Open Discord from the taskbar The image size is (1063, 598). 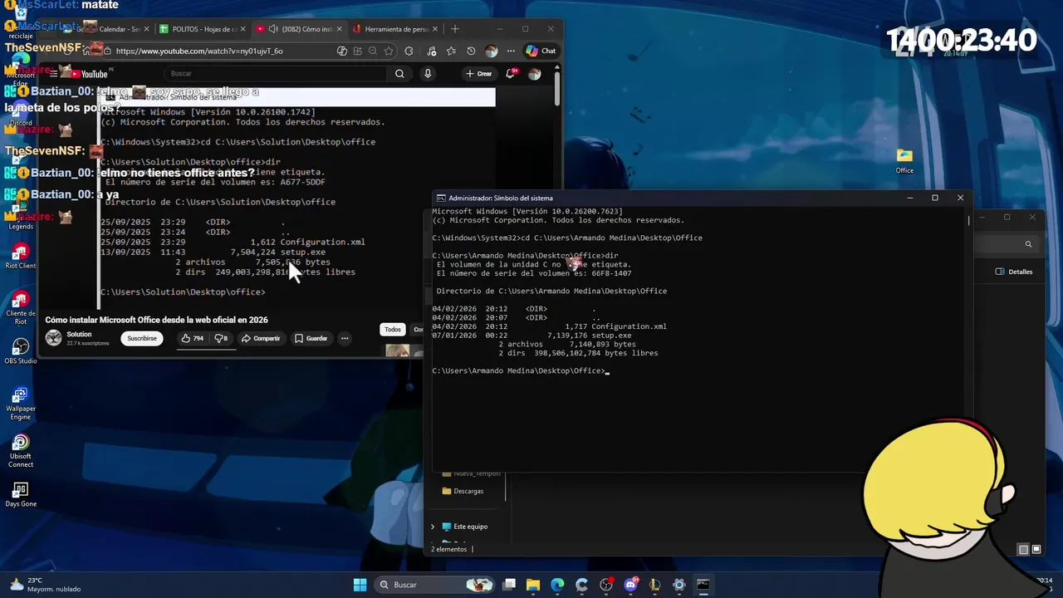coord(630,585)
